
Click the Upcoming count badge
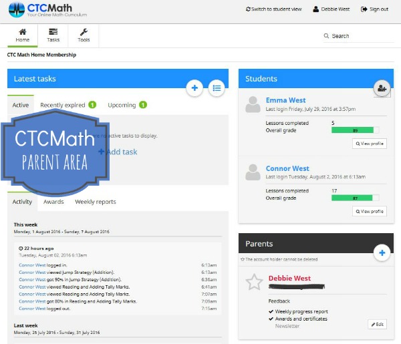[x=143, y=105]
